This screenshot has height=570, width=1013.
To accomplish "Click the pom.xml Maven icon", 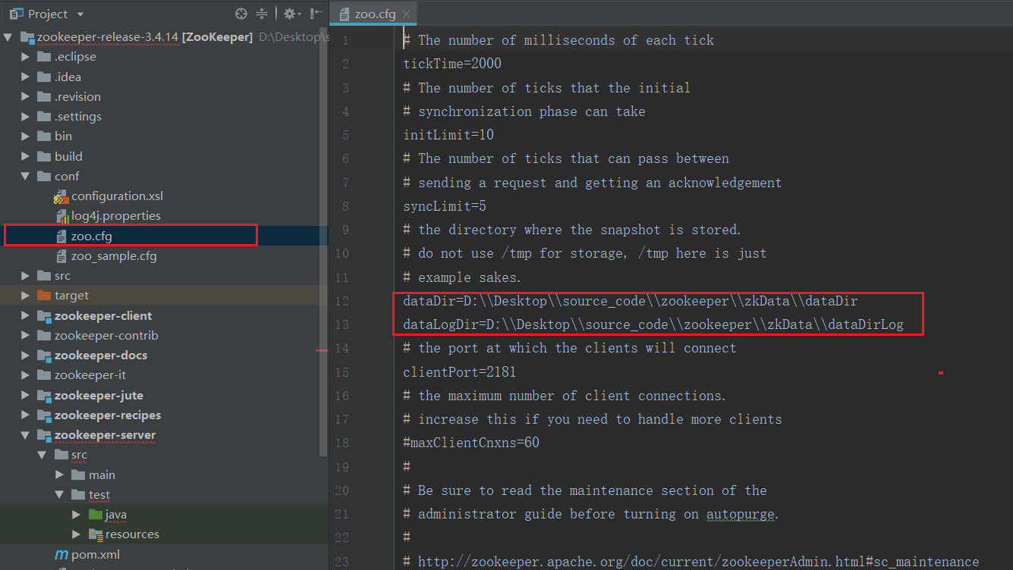I will [x=61, y=554].
